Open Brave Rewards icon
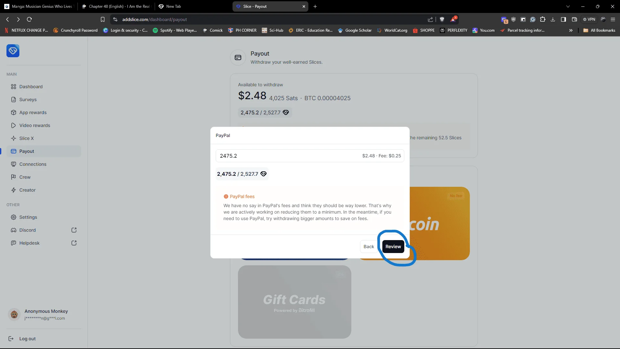The width and height of the screenshot is (620, 349). (x=453, y=19)
